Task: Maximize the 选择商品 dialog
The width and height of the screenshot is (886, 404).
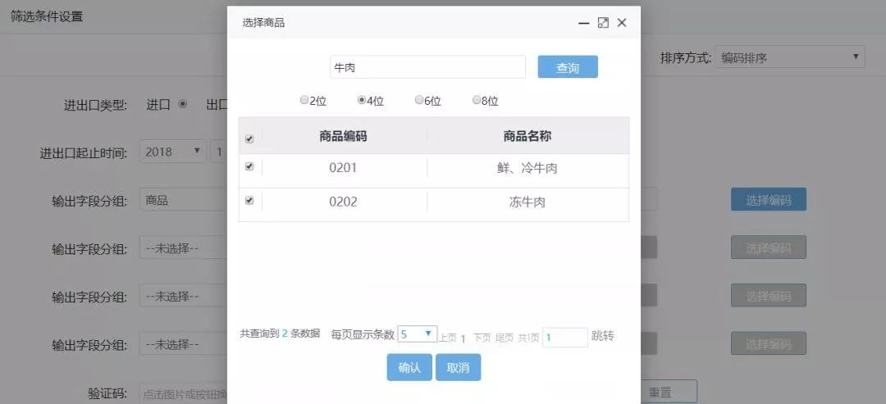Action: 603,23
